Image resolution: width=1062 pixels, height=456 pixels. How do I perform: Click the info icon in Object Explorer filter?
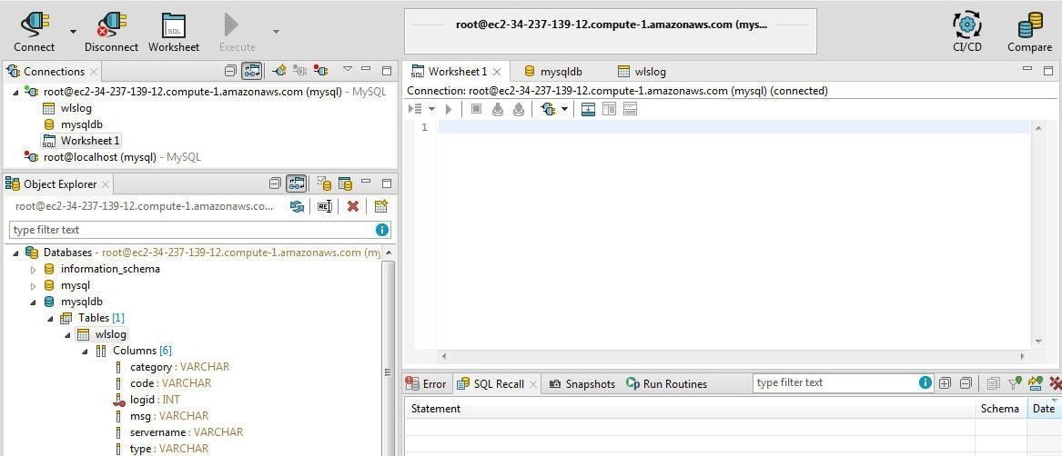[x=382, y=229]
